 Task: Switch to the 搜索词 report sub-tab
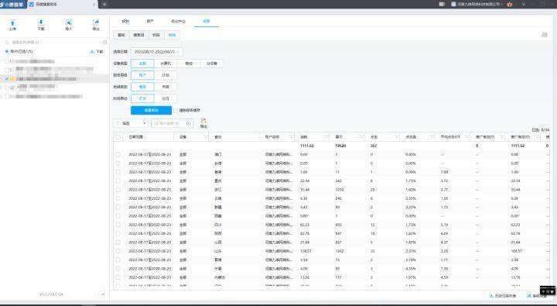[138, 35]
